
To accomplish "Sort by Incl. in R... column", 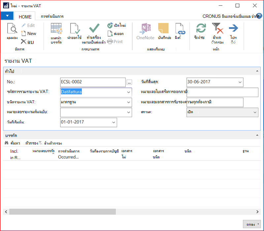I will pyautogui.click(x=15, y=154).
